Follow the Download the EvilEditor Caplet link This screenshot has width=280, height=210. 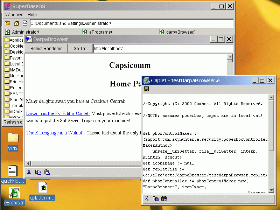(58, 113)
